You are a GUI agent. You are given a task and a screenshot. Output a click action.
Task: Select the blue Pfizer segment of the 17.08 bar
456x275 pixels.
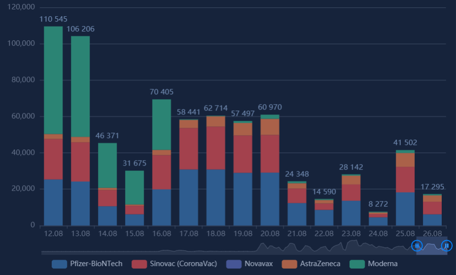pos(189,197)
